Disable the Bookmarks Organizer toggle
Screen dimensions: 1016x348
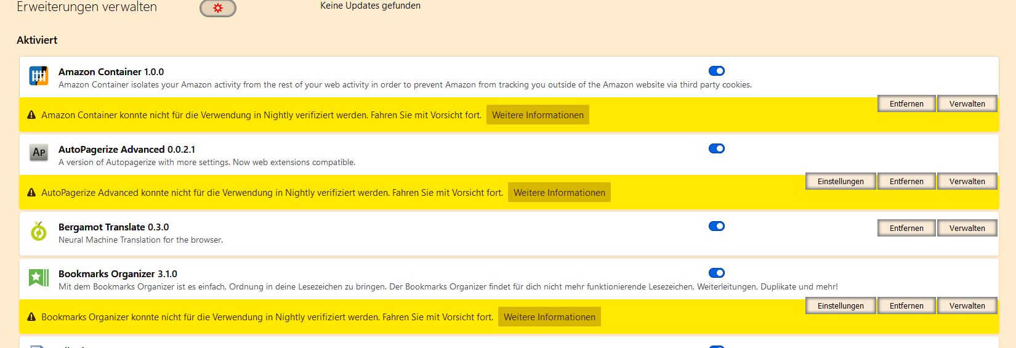(x=717, y=273)
